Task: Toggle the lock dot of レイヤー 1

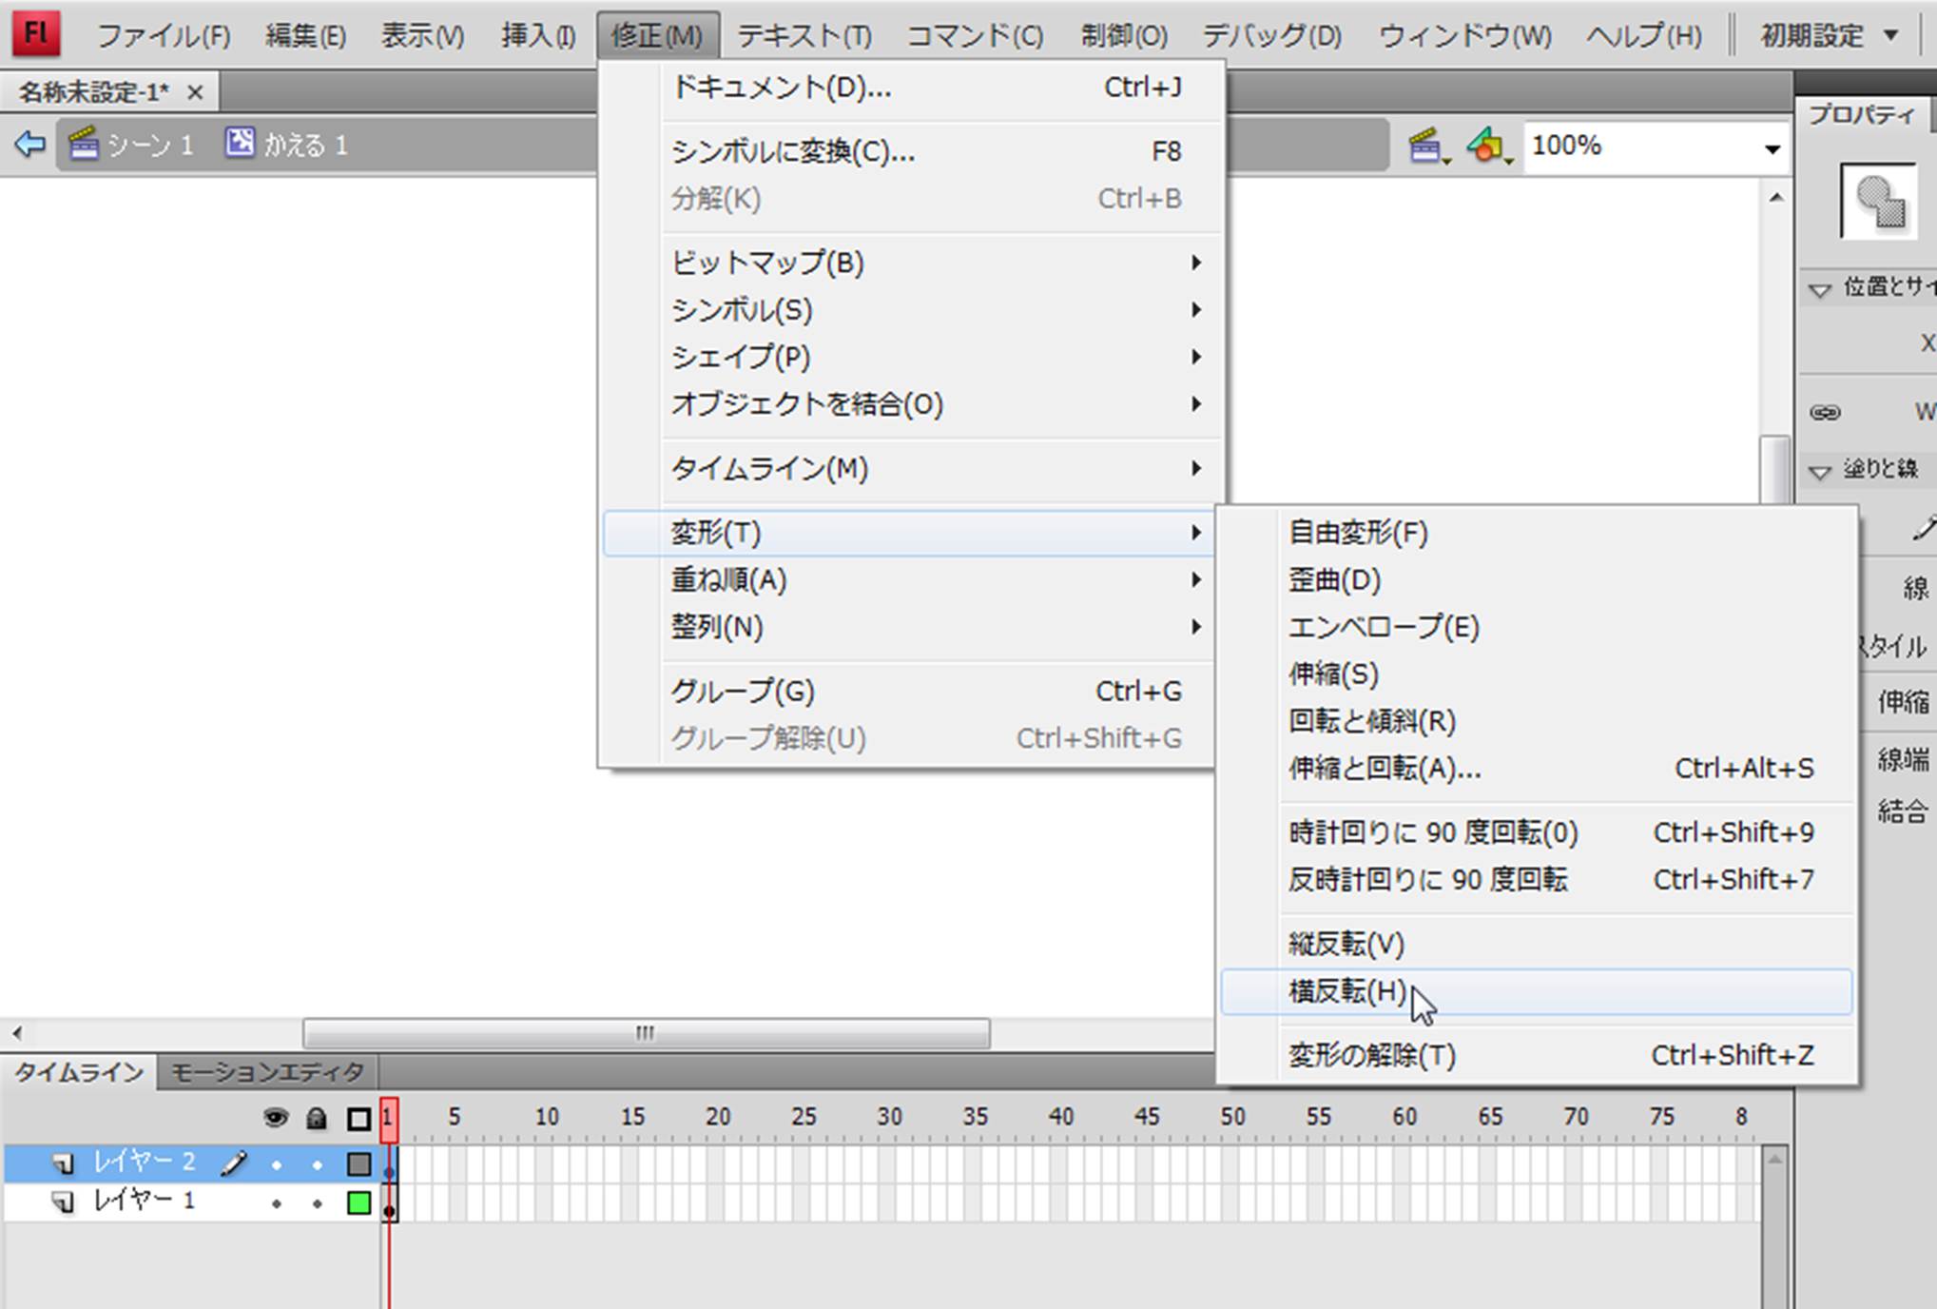Action: (317, 1203)
